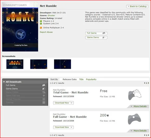This screenshot has height=138, width=151.
Task: Go to previous page using the bottom left arrow
Action: tap(144, 135)
